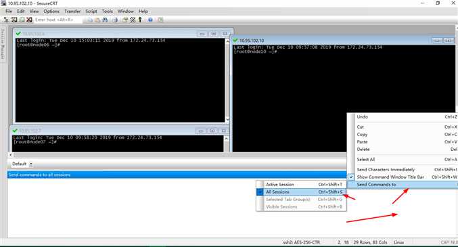This screenshot has width=458, height=247.
Task: Open the Help menu
Action: point(143,11)
